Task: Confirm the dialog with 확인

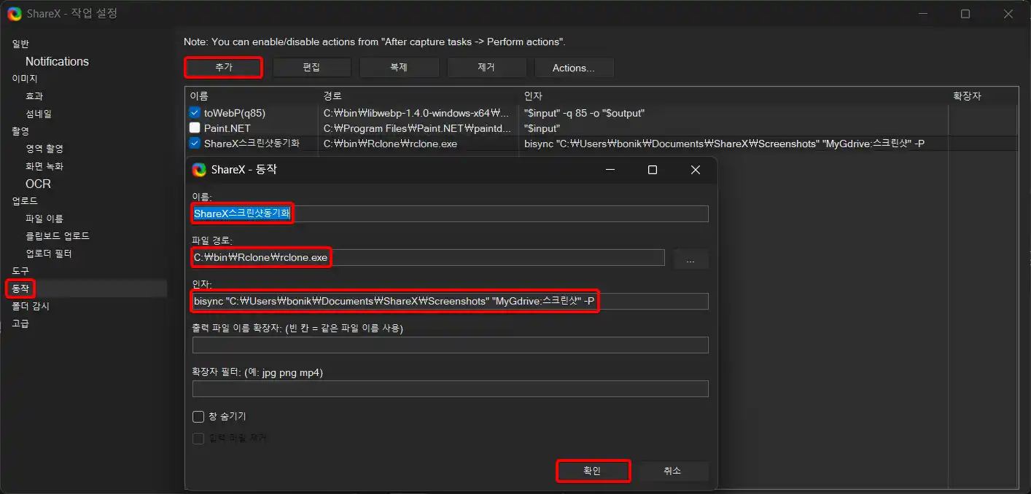Action: (x=592, y=471)
